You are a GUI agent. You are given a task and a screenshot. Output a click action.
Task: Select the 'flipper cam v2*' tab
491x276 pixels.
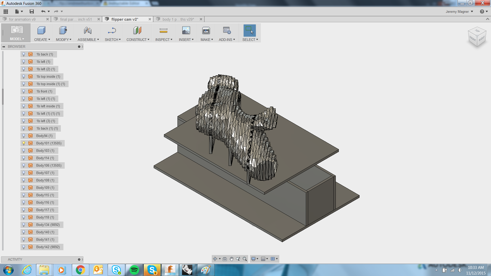(x=125, y=19)
